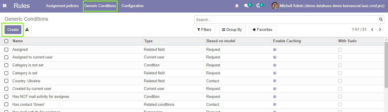Go to next page arrow
Screen dimensions: 388x112
point(380,29)
